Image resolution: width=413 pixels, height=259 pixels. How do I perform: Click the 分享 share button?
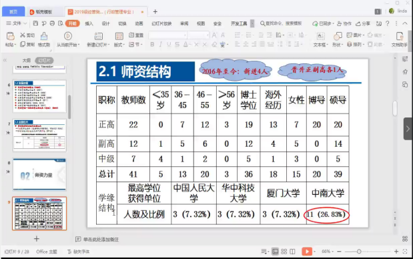coord(363,23)
